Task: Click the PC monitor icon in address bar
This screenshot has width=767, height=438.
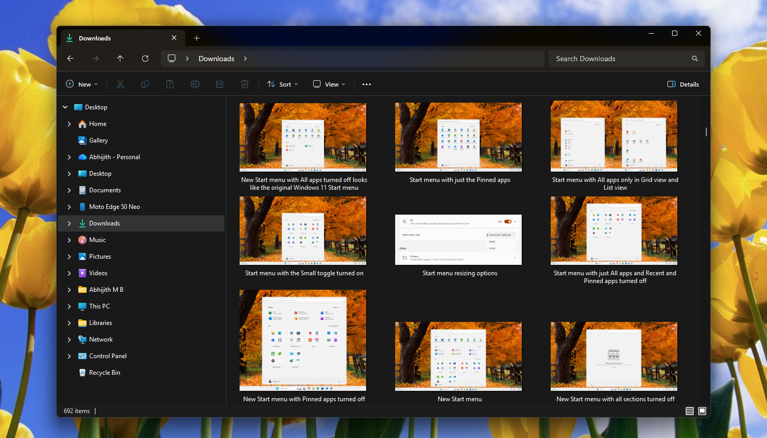Action: pos(172,59)
